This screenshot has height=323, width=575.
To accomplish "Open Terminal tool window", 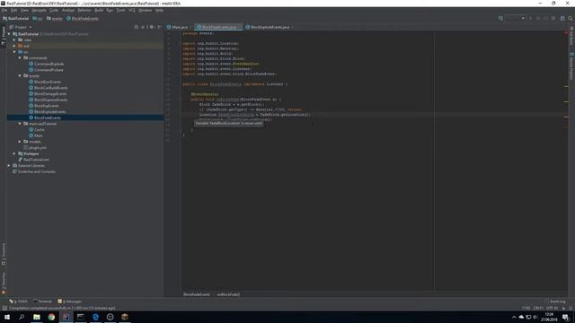I will click(x=43, y=301).
